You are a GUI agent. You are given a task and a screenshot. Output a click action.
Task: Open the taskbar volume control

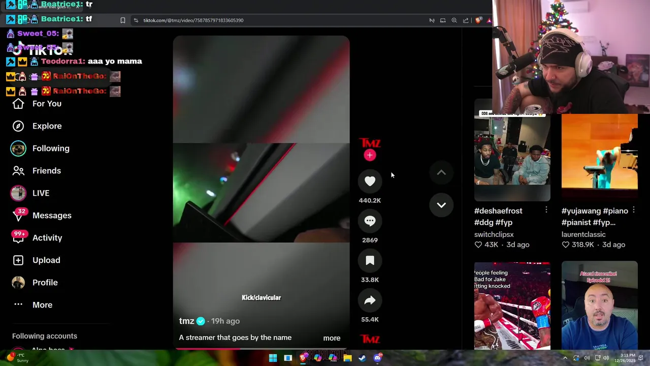[x=606, y=358]
